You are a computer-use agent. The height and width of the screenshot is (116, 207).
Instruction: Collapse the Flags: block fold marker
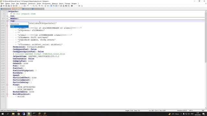point(7,85)
